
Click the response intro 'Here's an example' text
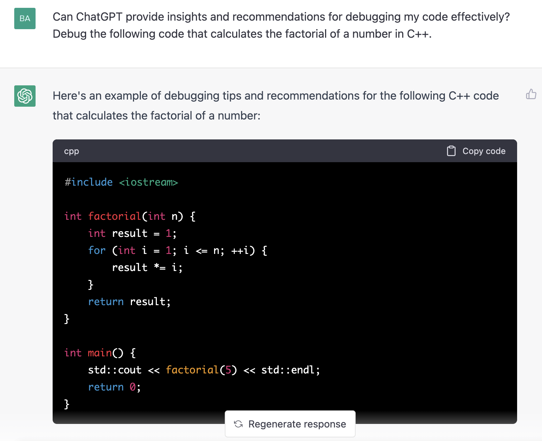coord(276,106)
